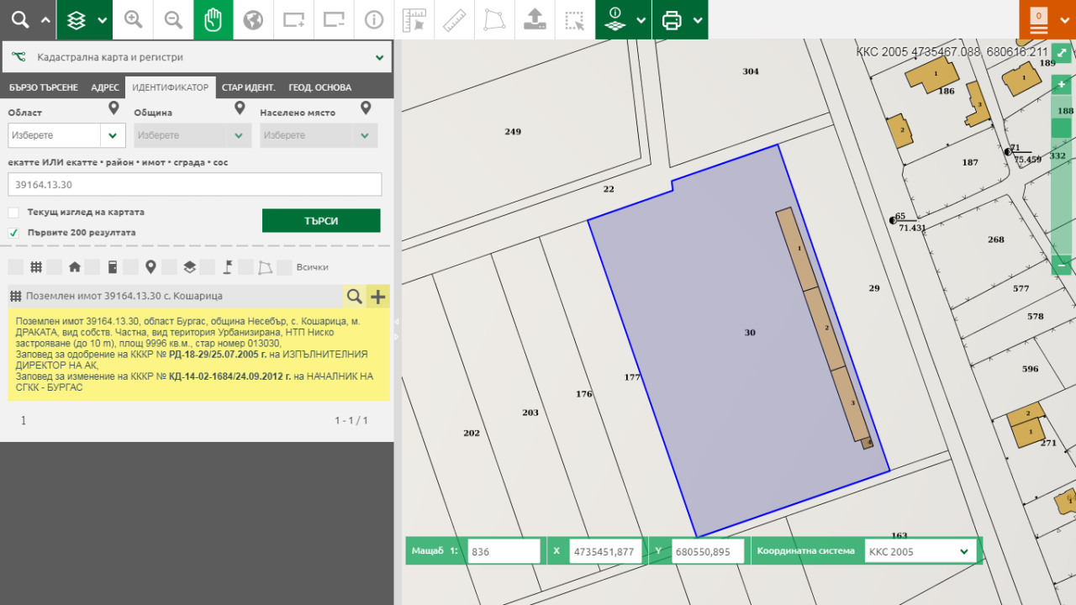Click the identifier input field

point(195,185)
